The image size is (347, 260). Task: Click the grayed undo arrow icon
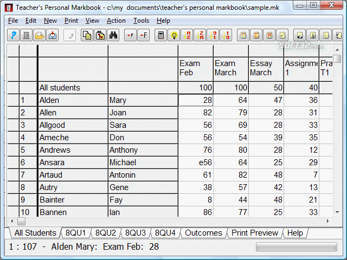pos(70,35)
